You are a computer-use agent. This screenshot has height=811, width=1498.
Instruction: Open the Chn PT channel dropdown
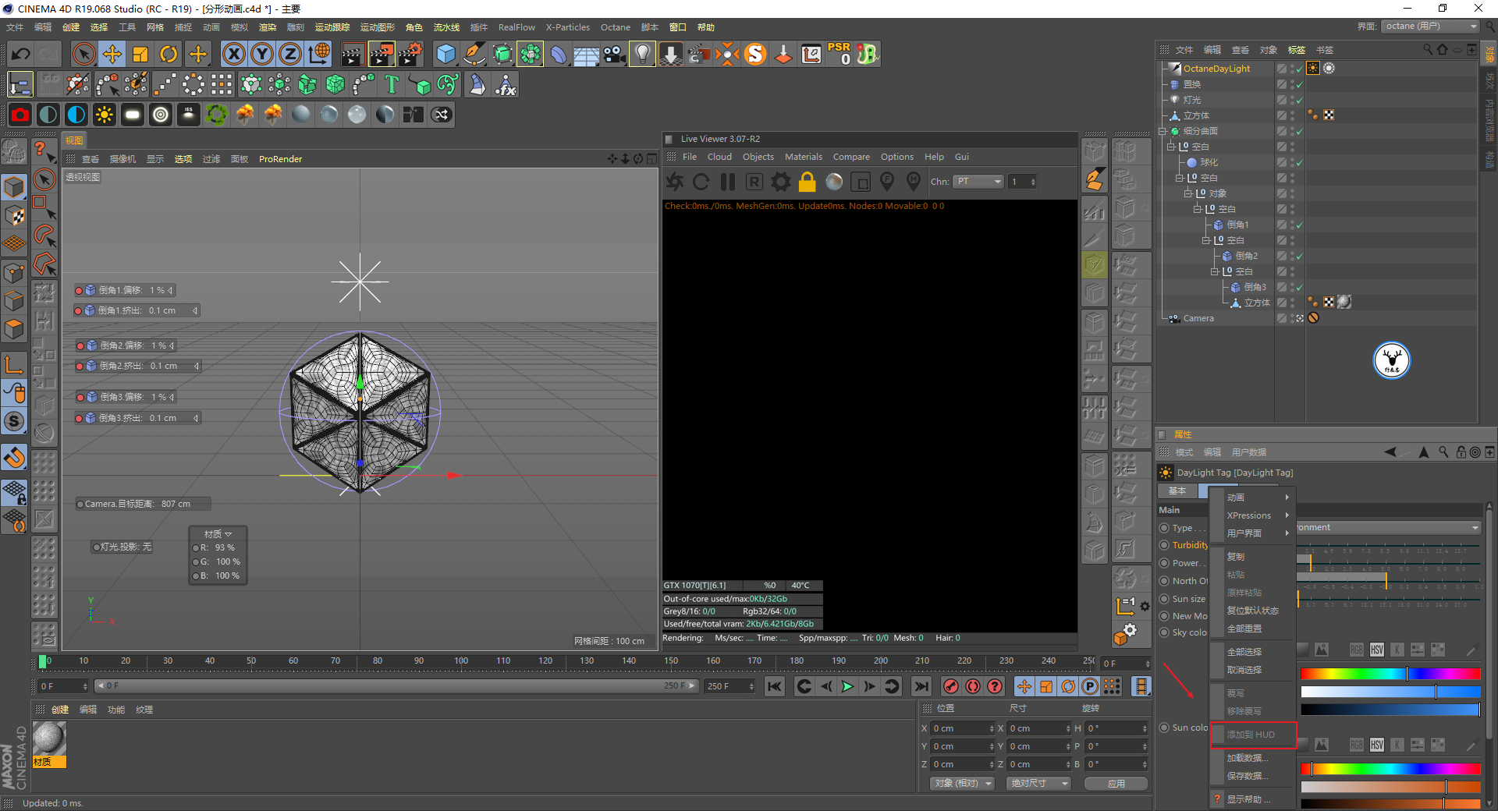pyautogui.click(x=978, y=182)
